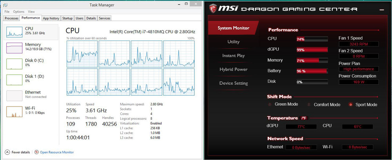Click the Memory 71% usage bar
Image resolution: width=392 pixels, height=160 pixels.
312,60
